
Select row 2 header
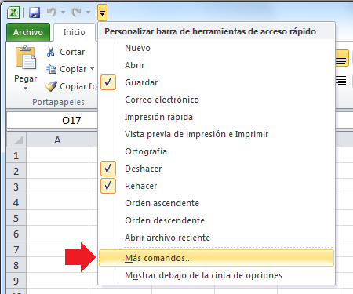pos(16,171)
